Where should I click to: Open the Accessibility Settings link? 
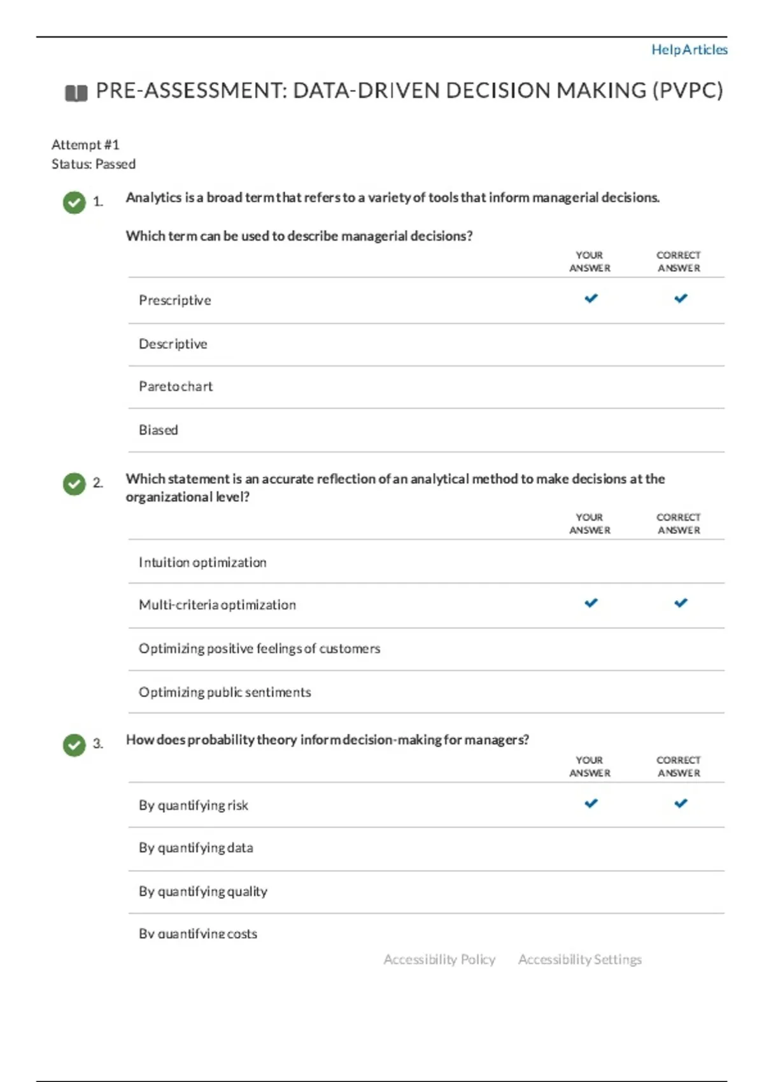coord(580,959)
